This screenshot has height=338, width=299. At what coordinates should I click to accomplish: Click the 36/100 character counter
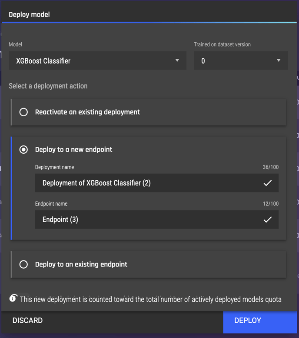(271, 167)
